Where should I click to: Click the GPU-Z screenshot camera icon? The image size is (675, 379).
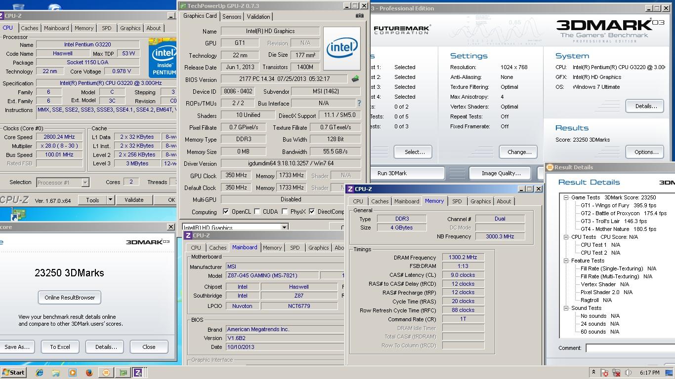(x=360, y=16)
